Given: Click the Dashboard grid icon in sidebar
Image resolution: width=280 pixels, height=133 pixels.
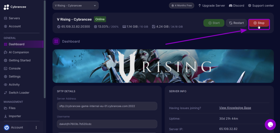Looking at the screenshot, I should point(5,44).
